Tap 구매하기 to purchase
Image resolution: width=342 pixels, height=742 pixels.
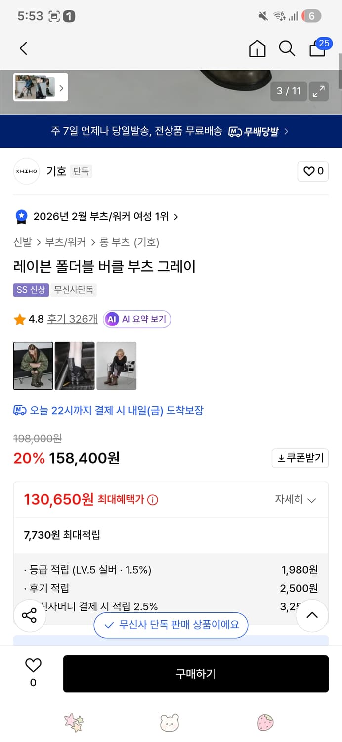(196, 673)
